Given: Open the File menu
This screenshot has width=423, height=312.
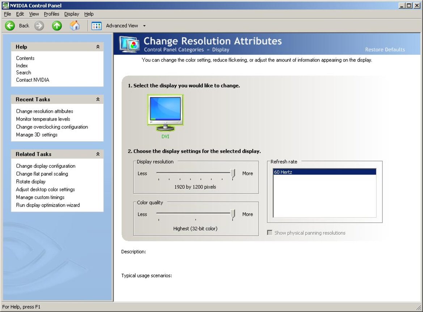Looking at the screenshot, I should tap(8, 14).
